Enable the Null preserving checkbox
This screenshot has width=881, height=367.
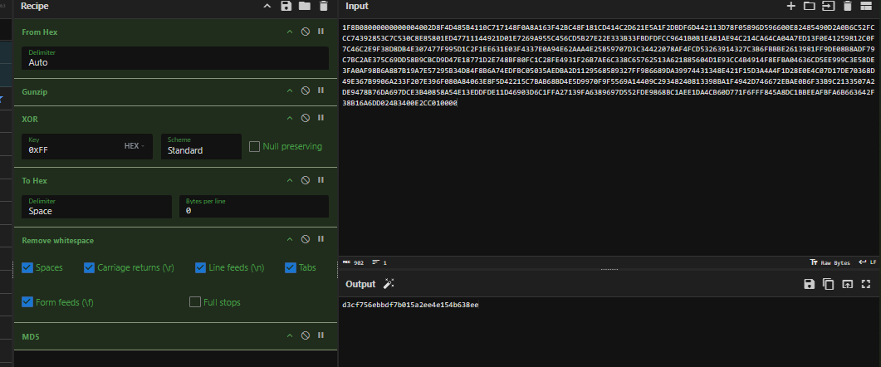click(x=256, y=147)
